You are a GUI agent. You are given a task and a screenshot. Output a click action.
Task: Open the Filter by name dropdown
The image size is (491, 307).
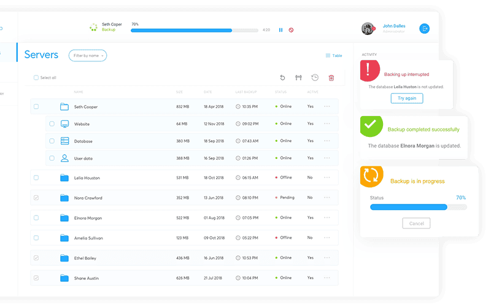88,55
